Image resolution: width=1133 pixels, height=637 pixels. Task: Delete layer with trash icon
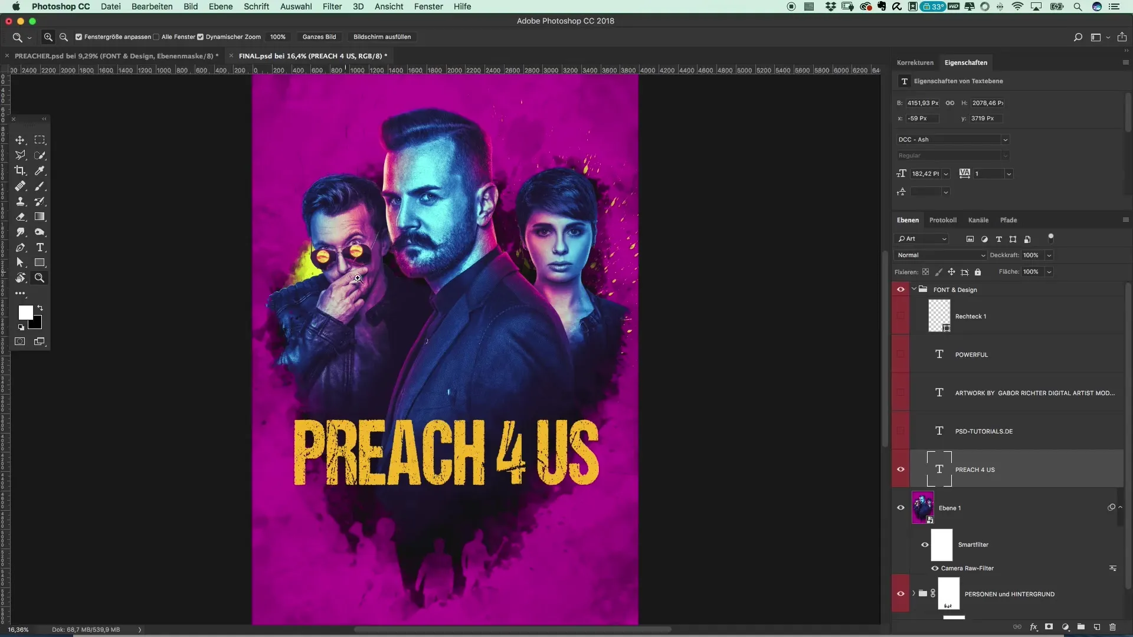(x=1112, y=627)
